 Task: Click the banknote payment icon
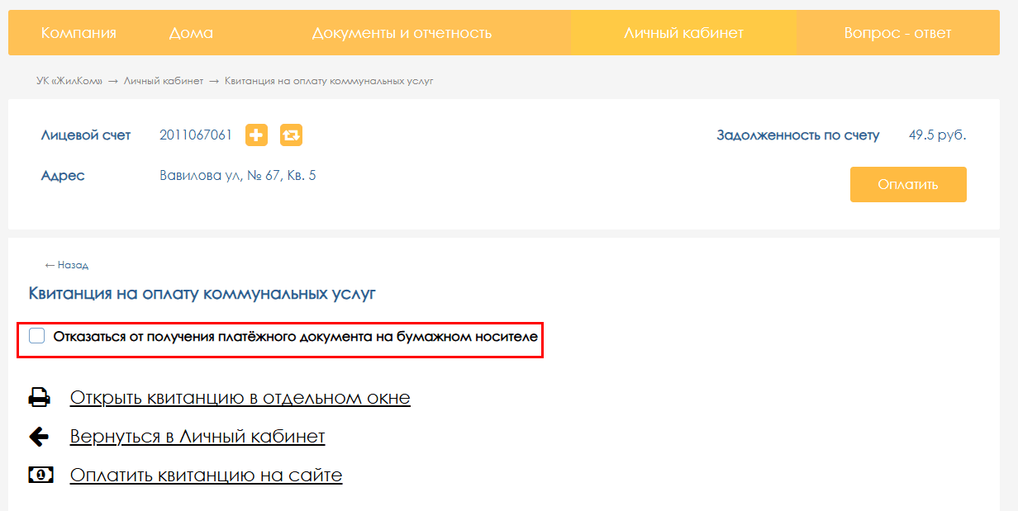40,476
